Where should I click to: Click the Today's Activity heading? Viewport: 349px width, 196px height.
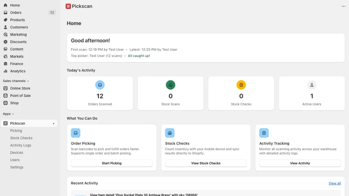click(81, 70)
